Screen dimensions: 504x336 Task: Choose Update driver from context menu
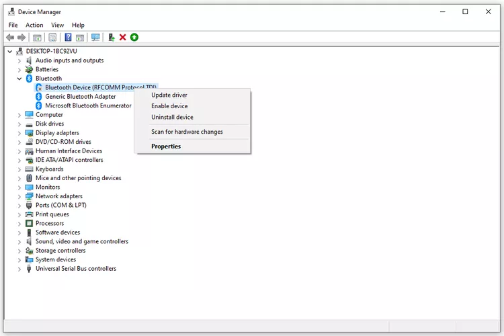192,95
